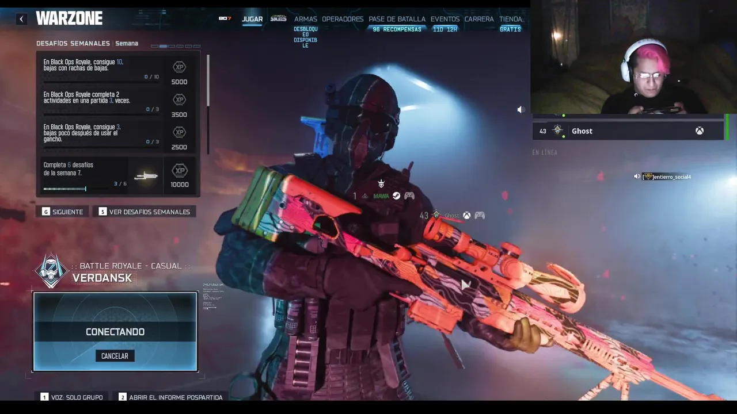The image size is (737, 414).
Task: Go back with the arrow beside WARZONE
Action: (x=21, y=19)
